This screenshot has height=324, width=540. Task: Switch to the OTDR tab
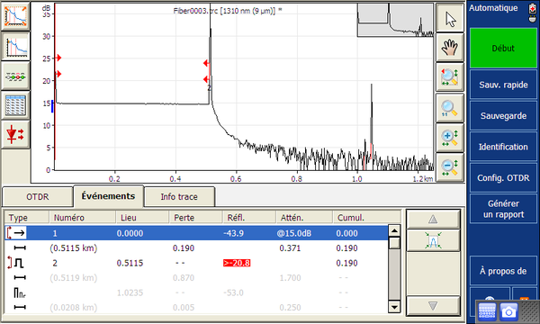click(x=38, y=196)
